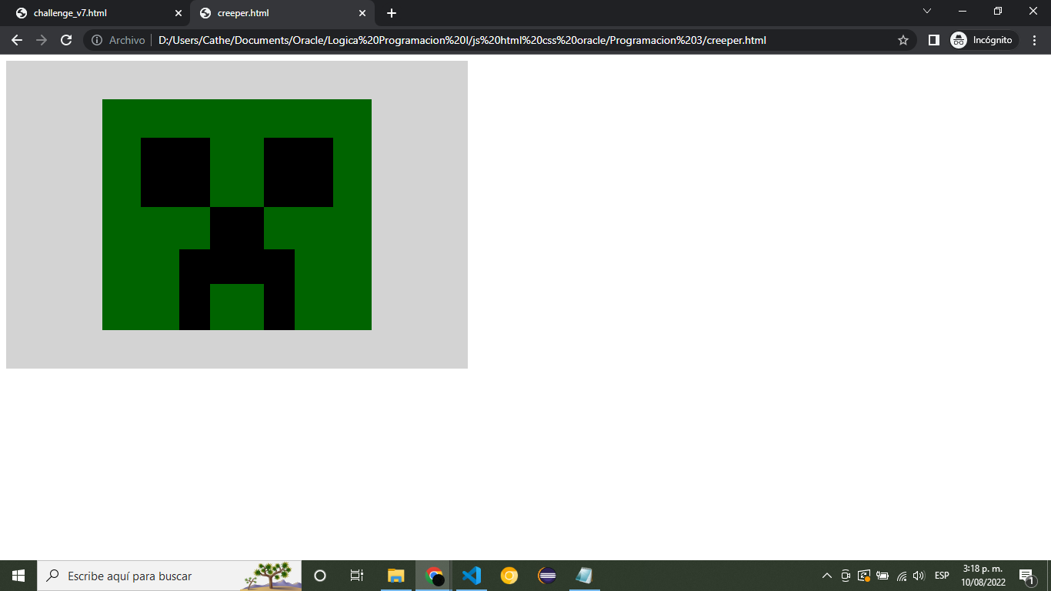Viewport: 1051px width, 591px height.
Task: Open a new browser tab
Action: point(392,13)
